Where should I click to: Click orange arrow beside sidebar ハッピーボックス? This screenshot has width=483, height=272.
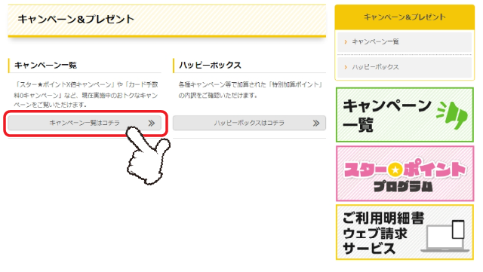coord(346,67)
